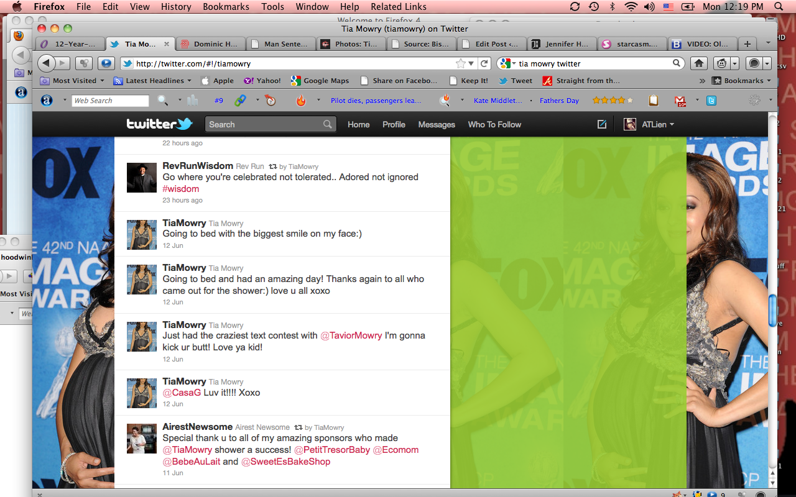Screen dimensions: 796x497
Task: Go back to the previous page
Action: [x=46, y=63]
